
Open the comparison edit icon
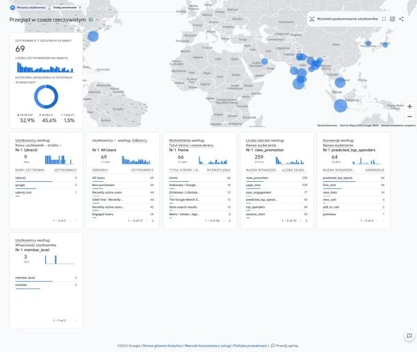(x=393, y=19)
